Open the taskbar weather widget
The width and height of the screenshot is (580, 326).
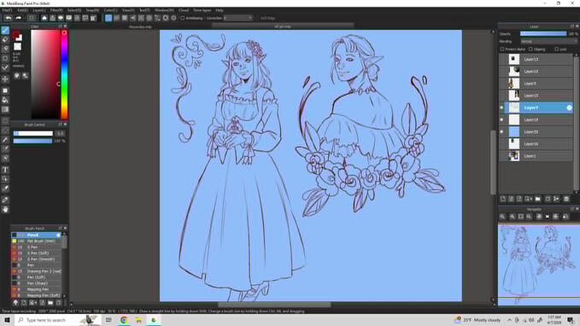coord(478,320)
